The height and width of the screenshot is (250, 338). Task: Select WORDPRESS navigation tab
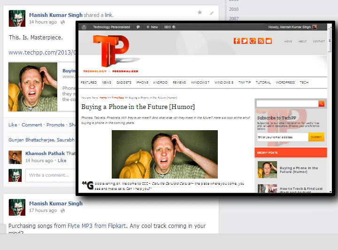285,82
